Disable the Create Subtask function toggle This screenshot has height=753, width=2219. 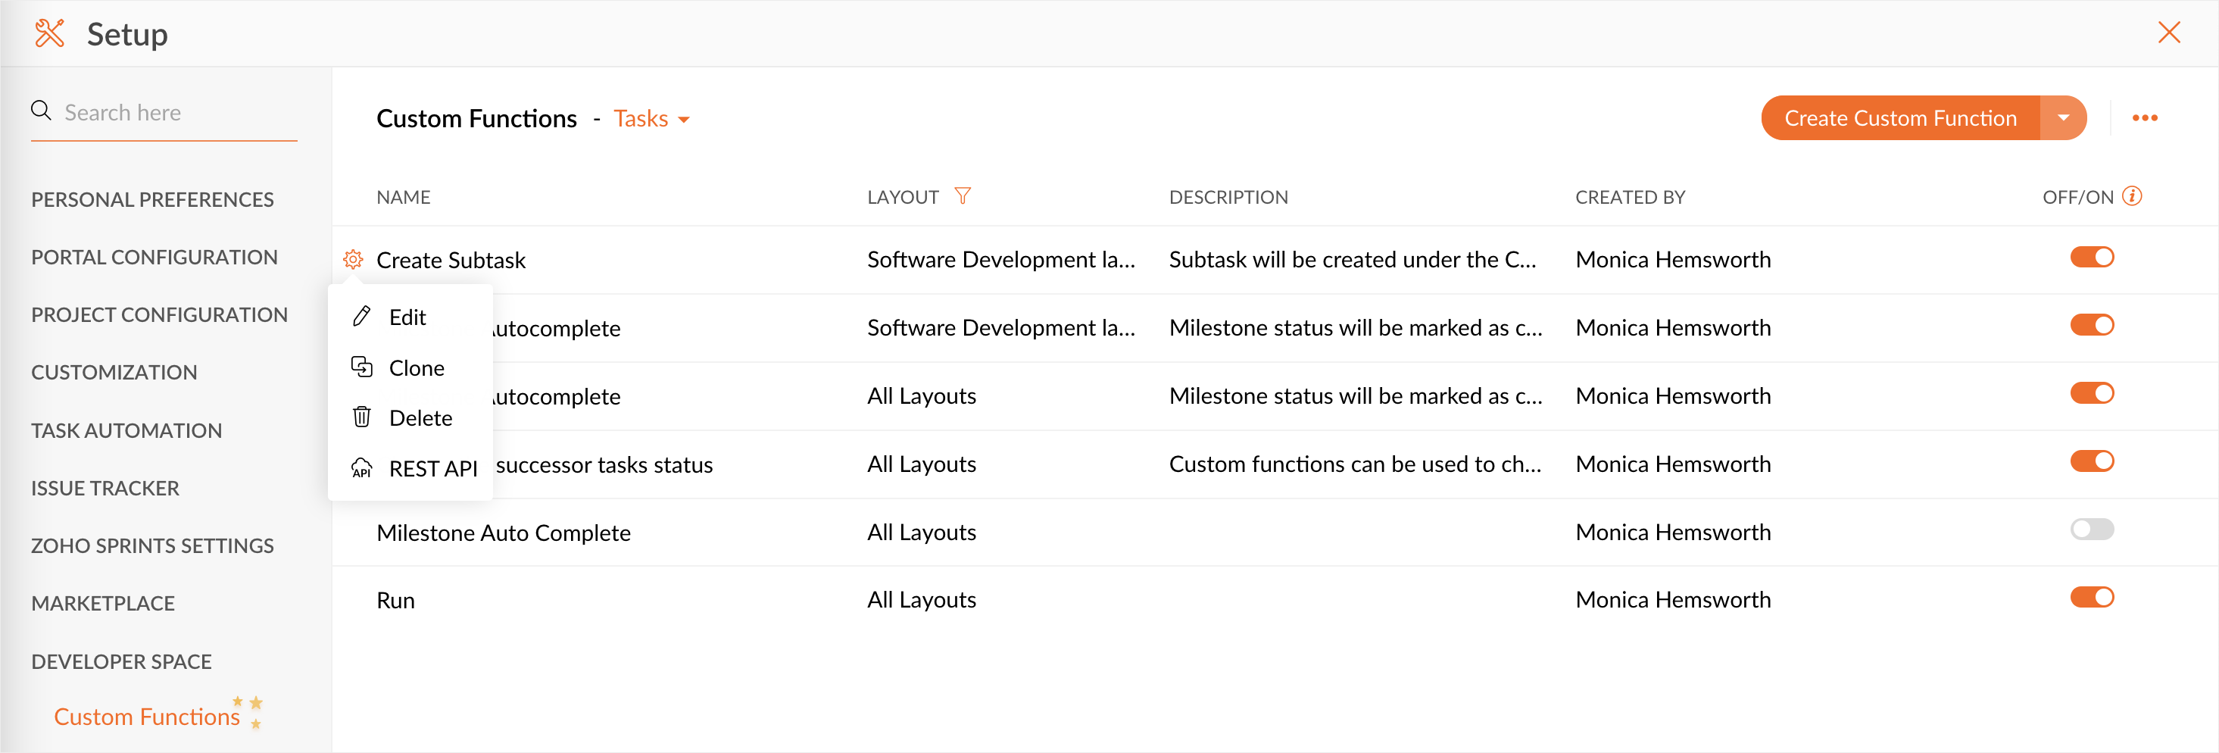pyautogui.click(x=2092, y=258)
